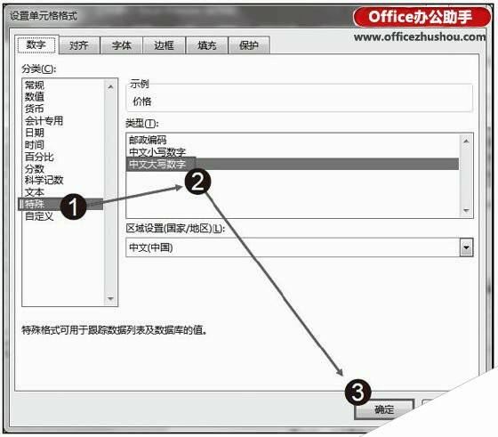Select the 填充 tab

206,45
